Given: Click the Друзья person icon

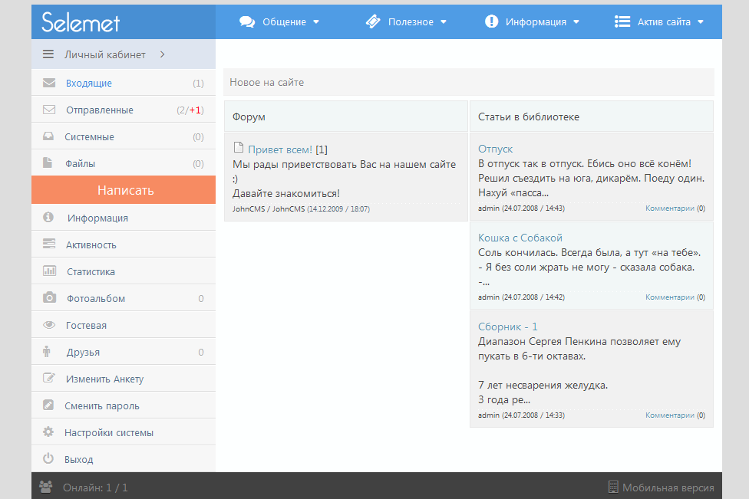Looking at the screenshot, I should pos(48,352).
